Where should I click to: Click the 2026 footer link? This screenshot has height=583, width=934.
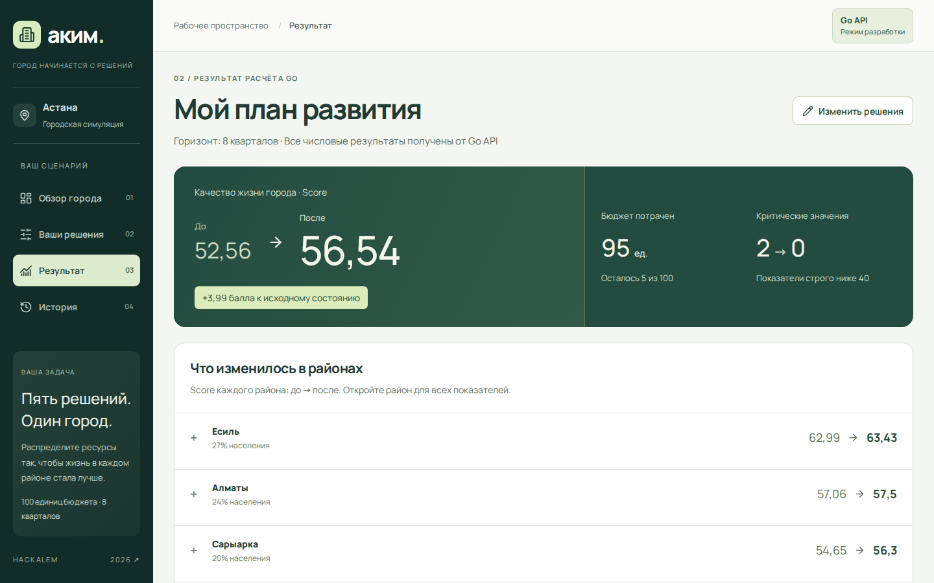point(125,560)
